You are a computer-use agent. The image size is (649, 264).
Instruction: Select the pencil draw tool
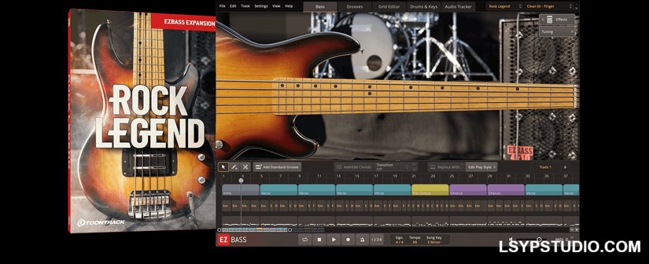click(235, 167)
